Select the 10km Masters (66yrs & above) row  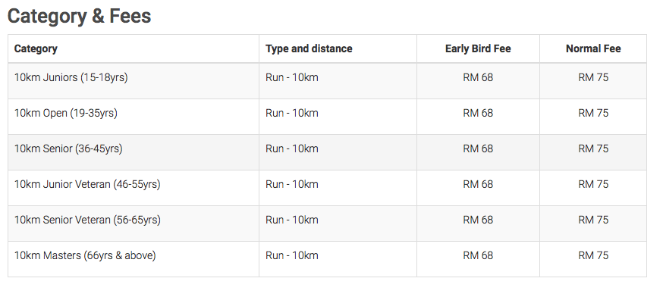pos(327,259)
